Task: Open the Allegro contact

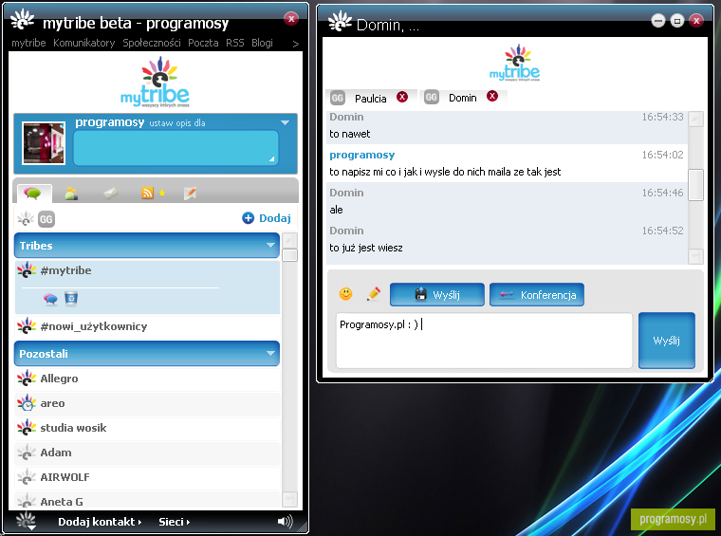Action: [147, 379]
